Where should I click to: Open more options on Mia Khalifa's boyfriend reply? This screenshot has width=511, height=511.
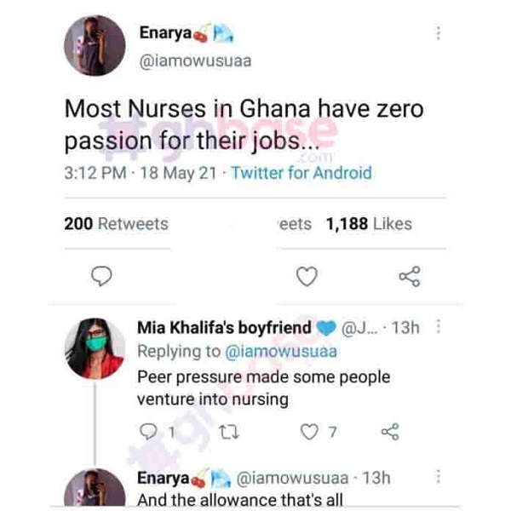pyautogui.click(x=439, y=328)
